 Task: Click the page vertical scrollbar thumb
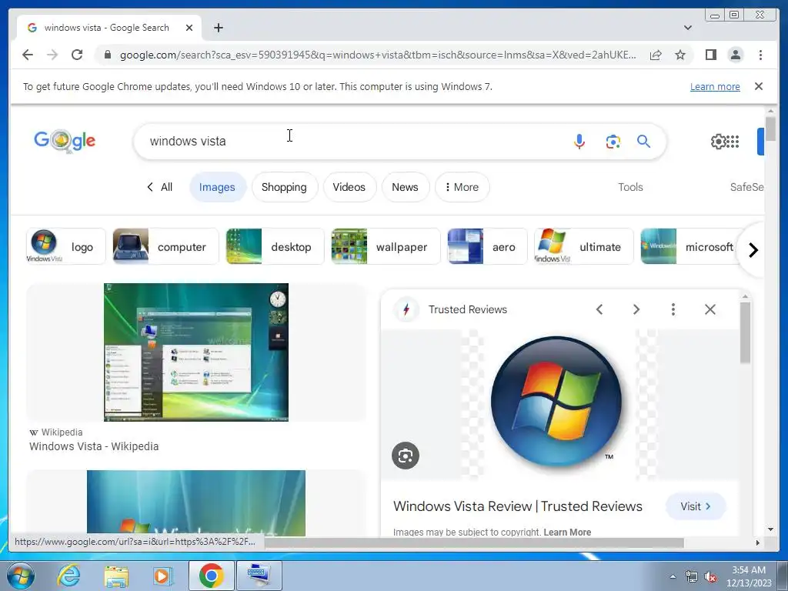pyautogui.click(x=770, y=129)
